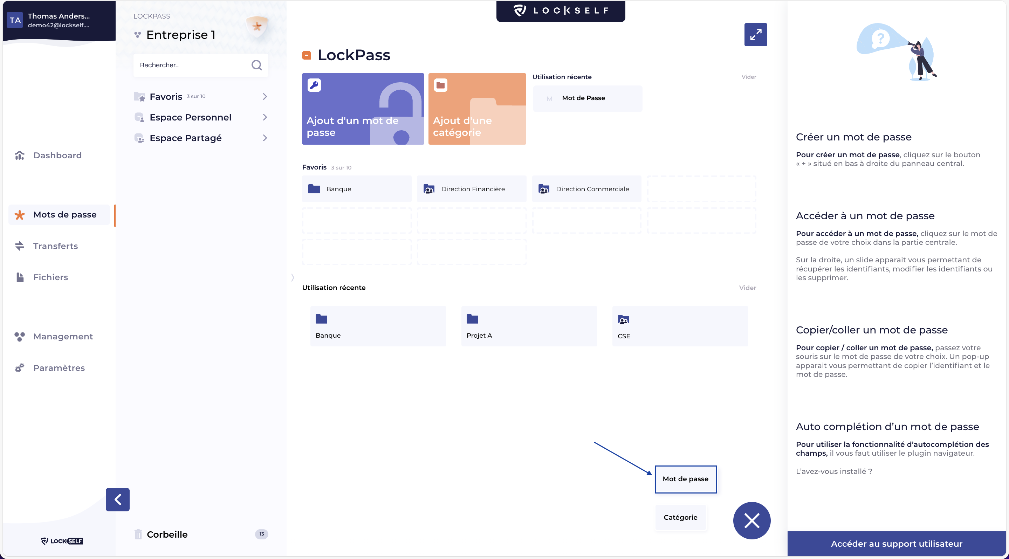Viewport: 1009px width, 559px height.
Task: Collapse the sidebar with left arrow button
Action: tap(117, 499)
